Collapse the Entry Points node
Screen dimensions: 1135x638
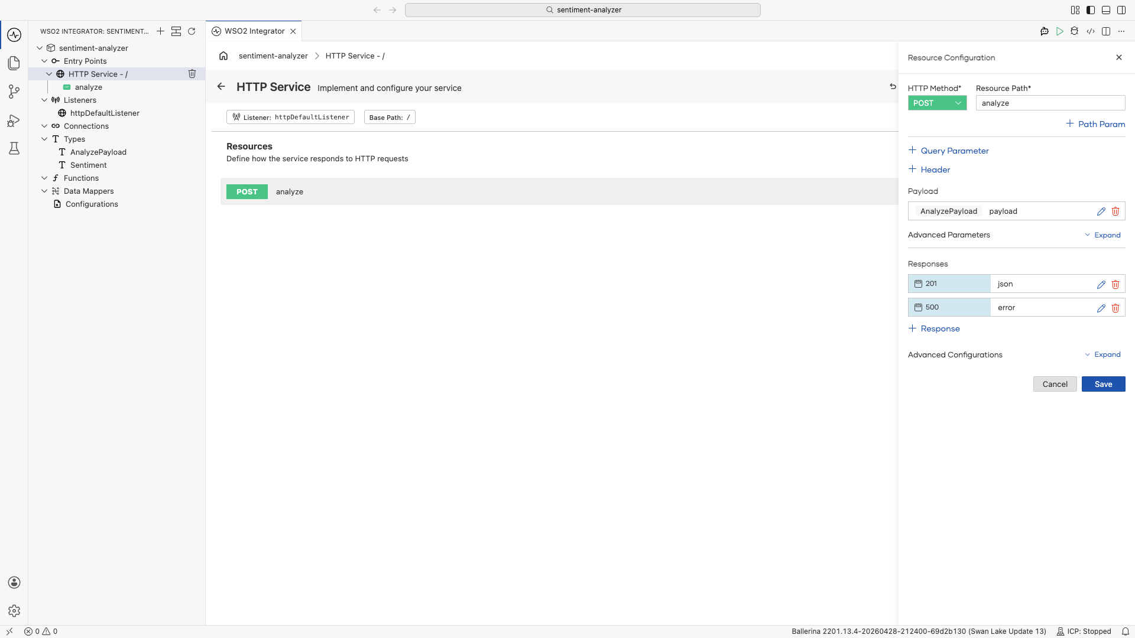click(x=44, y=61)
